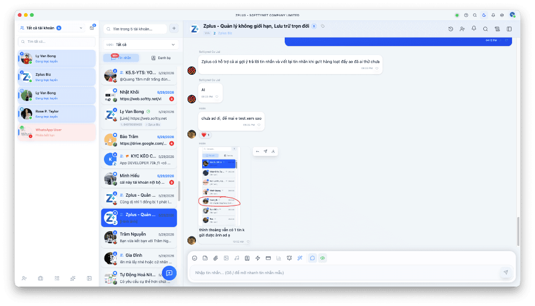
Task: Add a member to the conversation
Action: click(462, 29)
